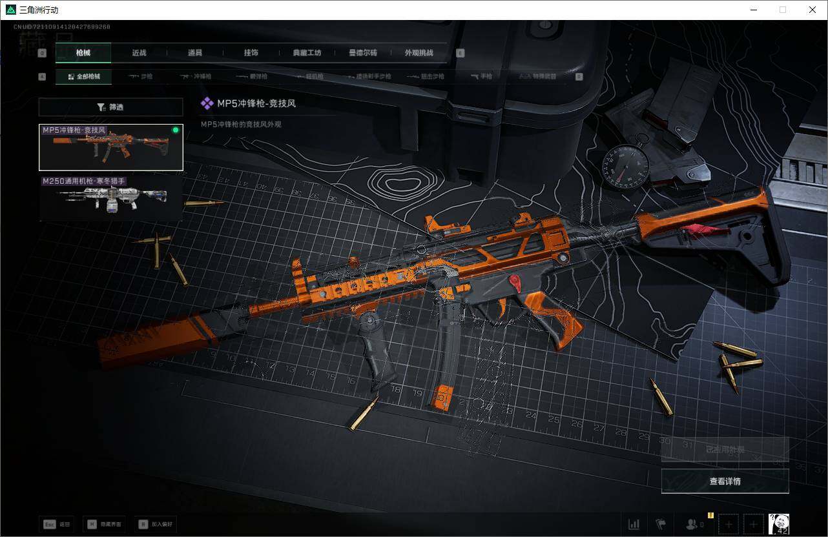Open the 典藏工坊 tab

307,53
